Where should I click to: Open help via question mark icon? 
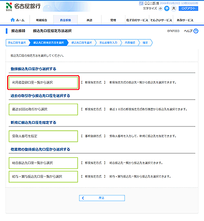(x=196, y=31)
